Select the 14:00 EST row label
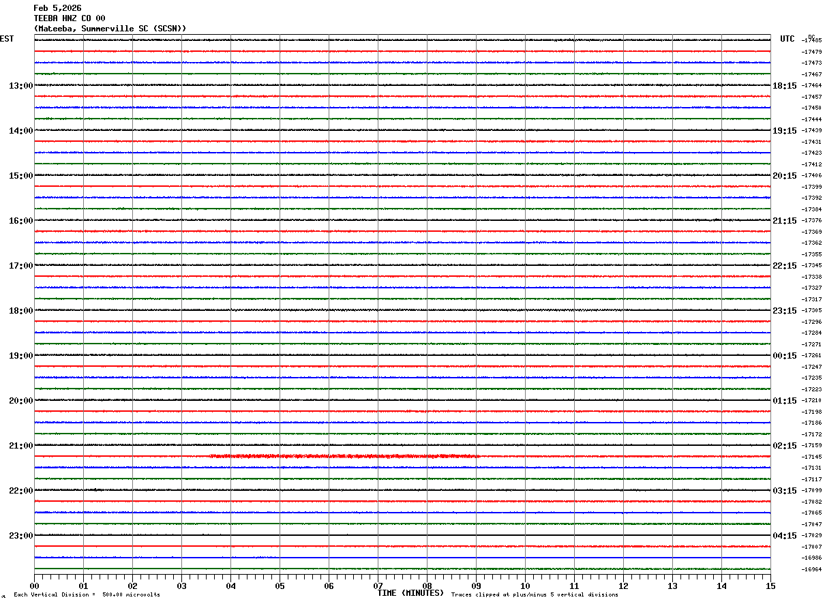This screenshot has width=825, height=604. click(x=20, y=131)
